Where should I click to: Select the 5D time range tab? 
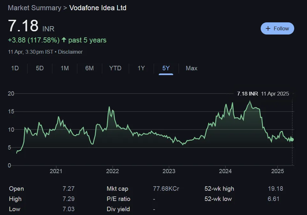40,68
